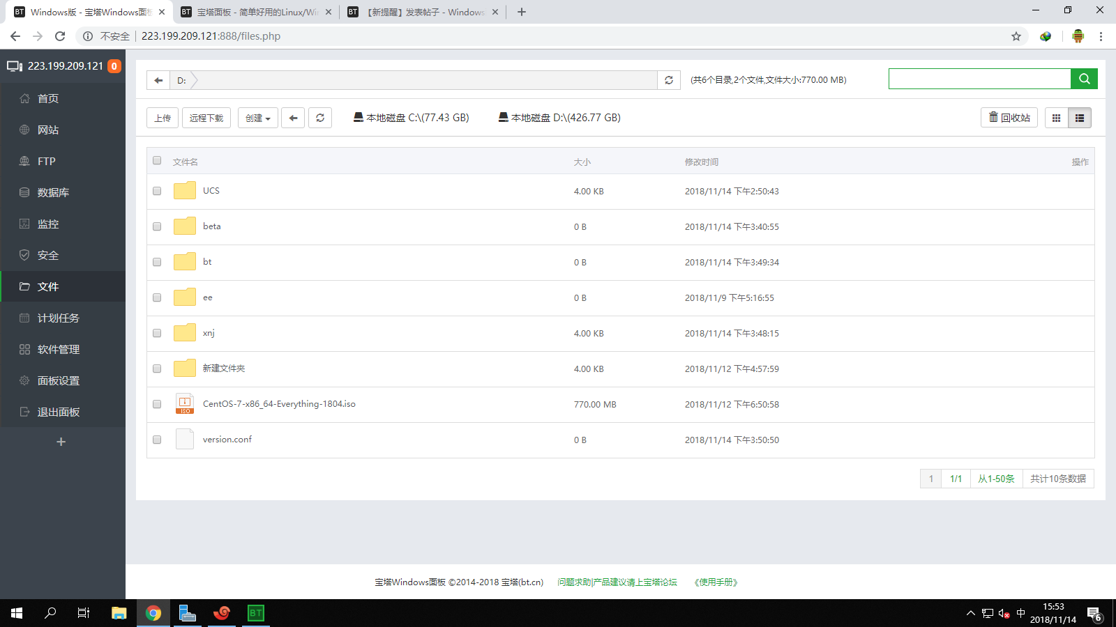This screenshot has height=627, width=1116.
Task: Check the xnj folder checkbox
Action: click(x=157, y=333)
